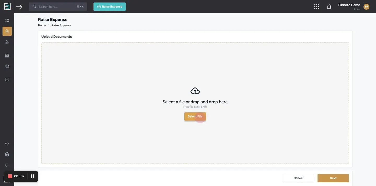Focus the 'Search here...' field

click(58, 7)
